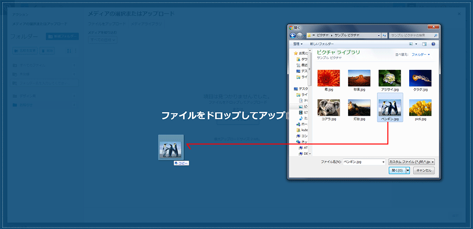Viewport: 473px width, 229px height.
Task: Click メディアの選択またはアップロード in the left menu
Action: click(x=40, y=24)
